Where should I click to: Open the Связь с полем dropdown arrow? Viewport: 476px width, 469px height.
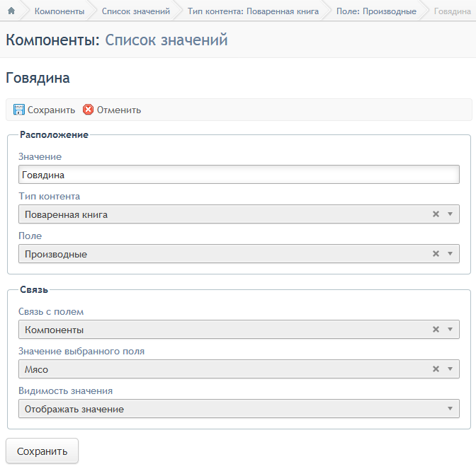tap(450, 329)
